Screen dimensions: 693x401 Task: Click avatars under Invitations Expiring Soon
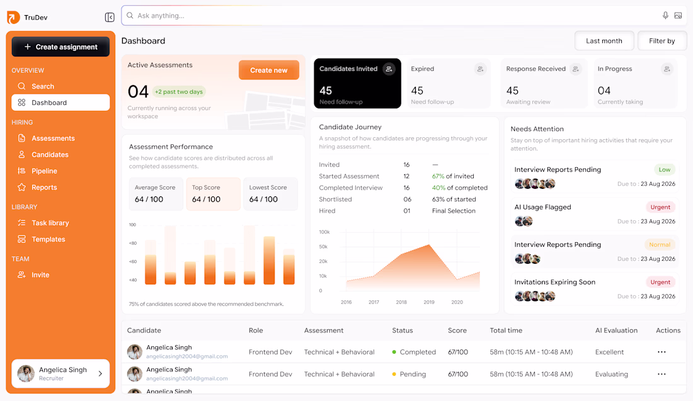coord(535,297)
